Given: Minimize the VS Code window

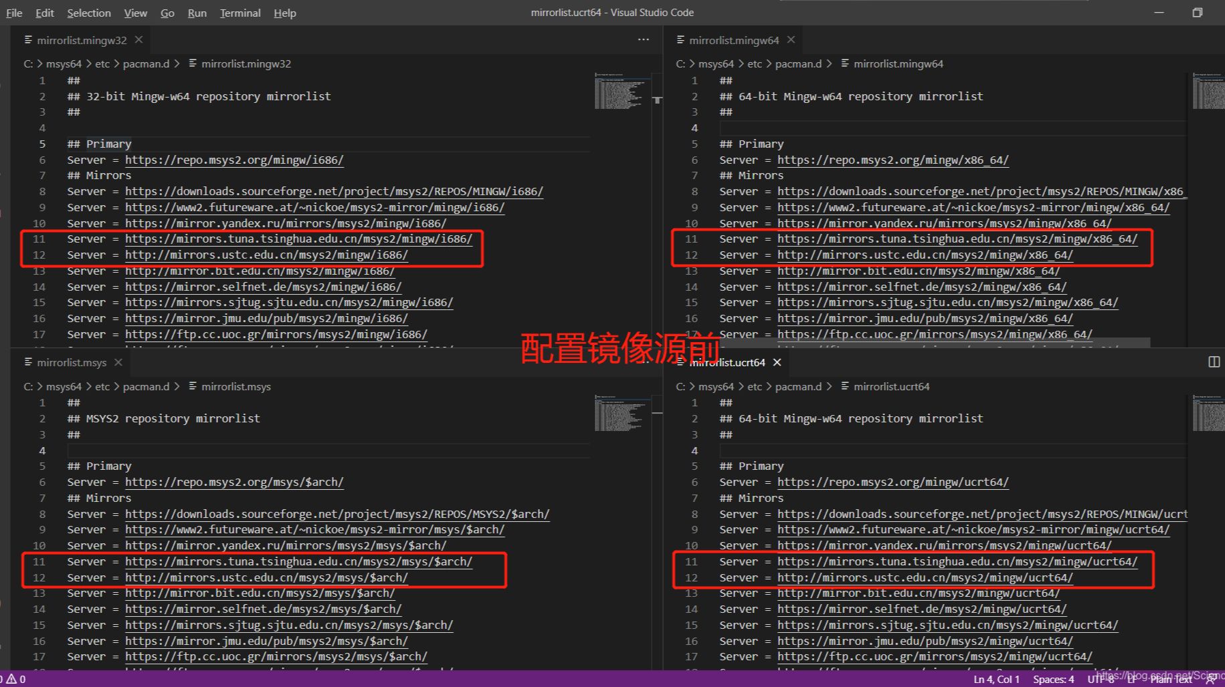Looking at the screenshot, I should point(1159,12).
